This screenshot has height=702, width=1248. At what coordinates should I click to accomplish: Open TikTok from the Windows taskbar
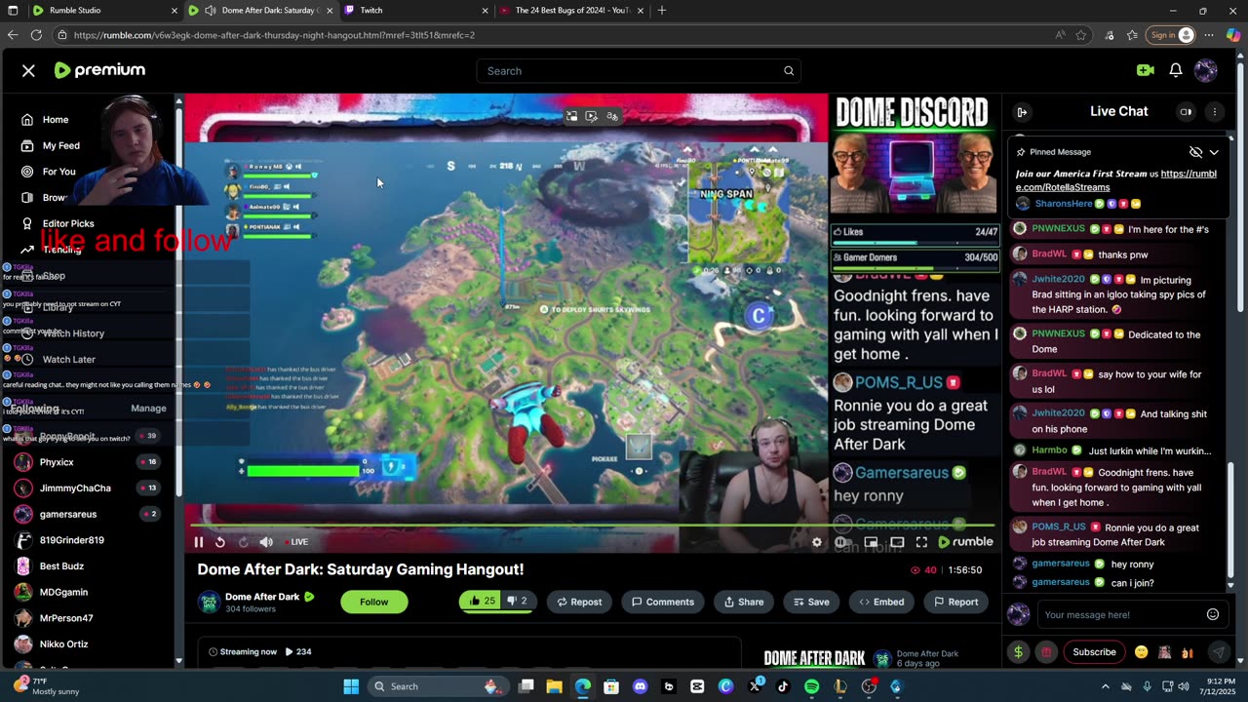783,686
